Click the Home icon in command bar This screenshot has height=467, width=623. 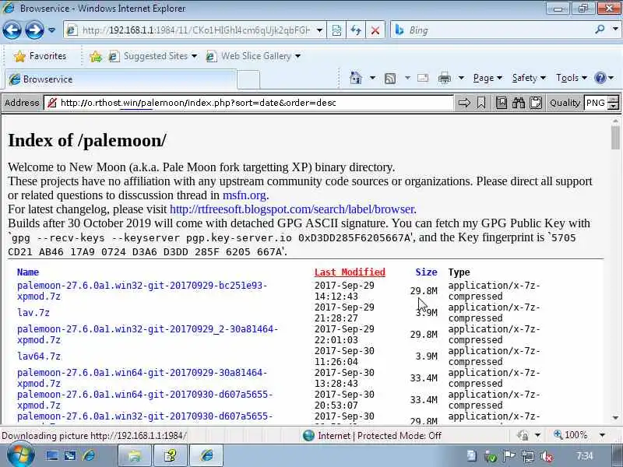pos(356,78)
